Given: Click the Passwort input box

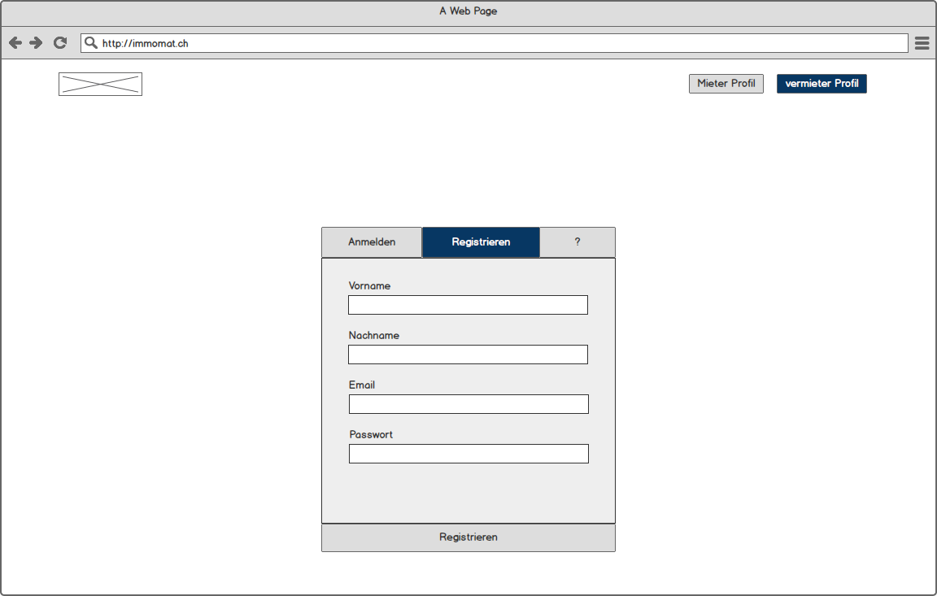Looking at the screenshot, I should coord(468,454).
